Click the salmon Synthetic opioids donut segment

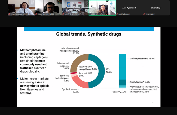tap(79, 82)
